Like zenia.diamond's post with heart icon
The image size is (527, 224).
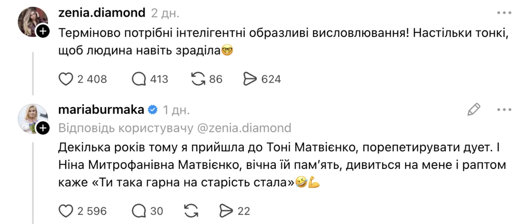[65, 79]
